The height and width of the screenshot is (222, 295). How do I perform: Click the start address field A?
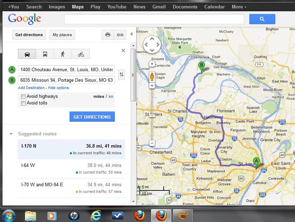[66, 69]
